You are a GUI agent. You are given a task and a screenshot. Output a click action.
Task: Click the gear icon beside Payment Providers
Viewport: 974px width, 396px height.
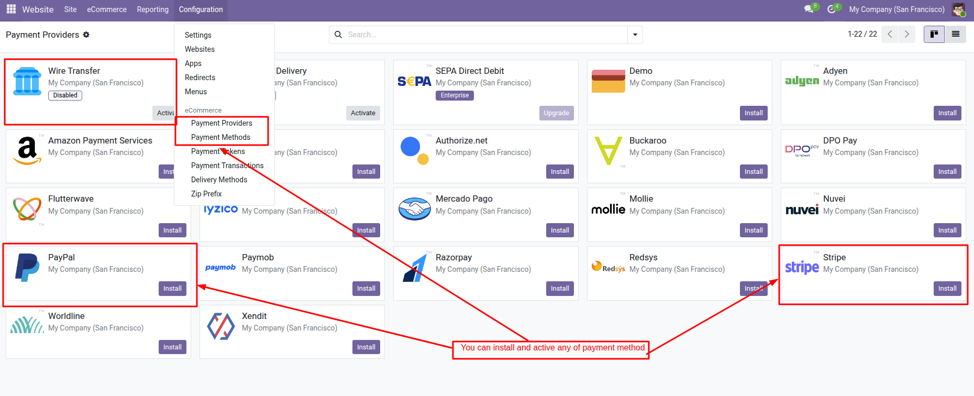coord(86,35)
